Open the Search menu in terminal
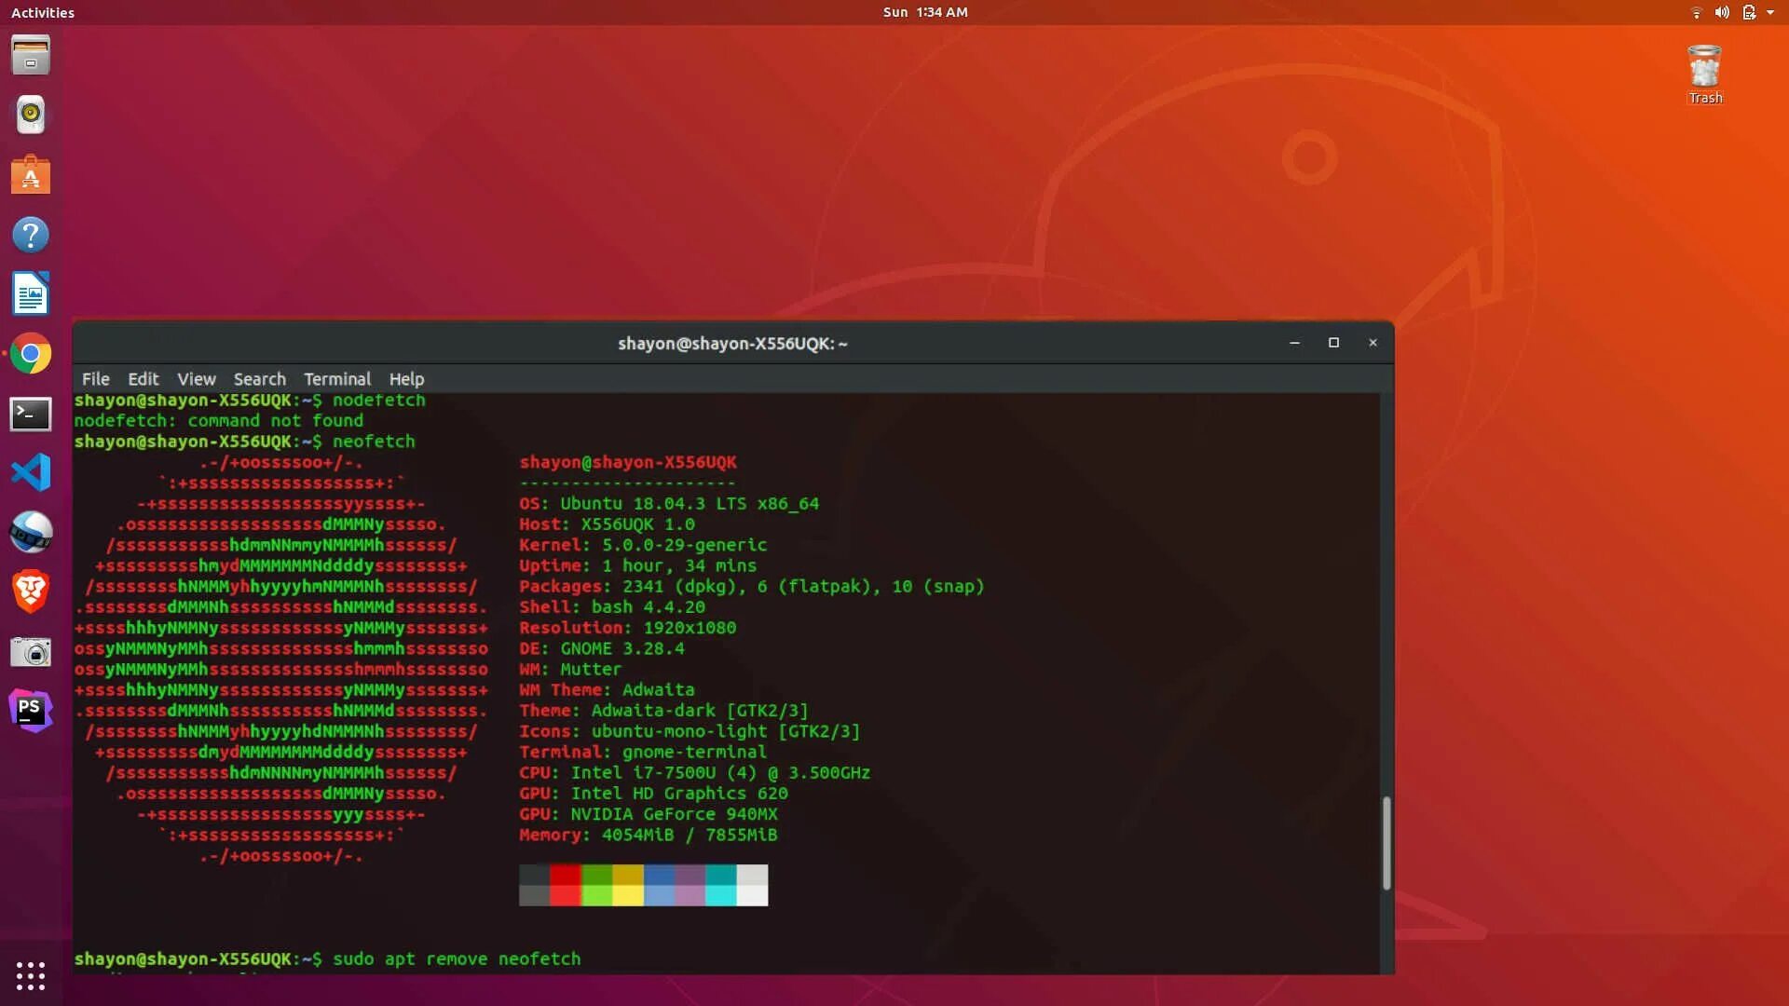 coord(259,379)
